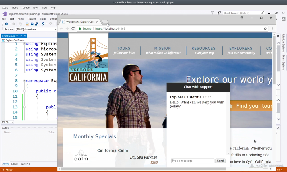Open Visual Studio Edit menu

12,19
